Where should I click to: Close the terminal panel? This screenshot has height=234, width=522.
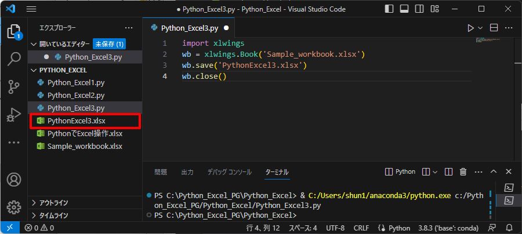(x=508, y=172)
